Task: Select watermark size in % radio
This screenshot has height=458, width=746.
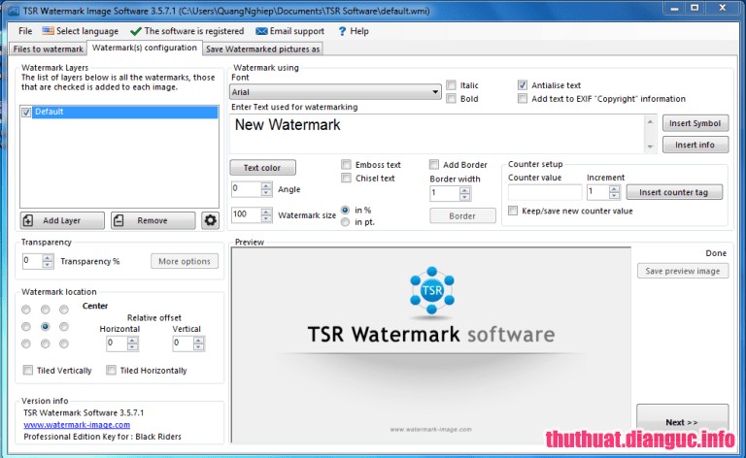Action: click(x=346, y=210)
